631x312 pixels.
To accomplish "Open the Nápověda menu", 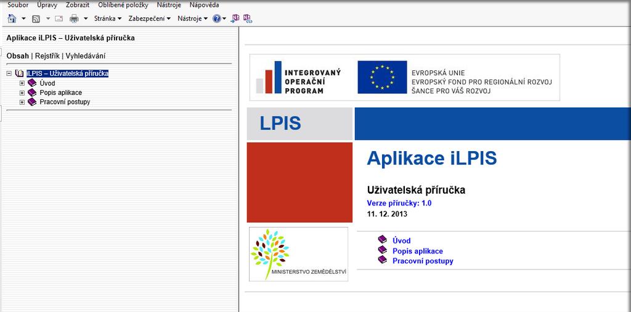I will pyautogui.click(x=205, y=5).
